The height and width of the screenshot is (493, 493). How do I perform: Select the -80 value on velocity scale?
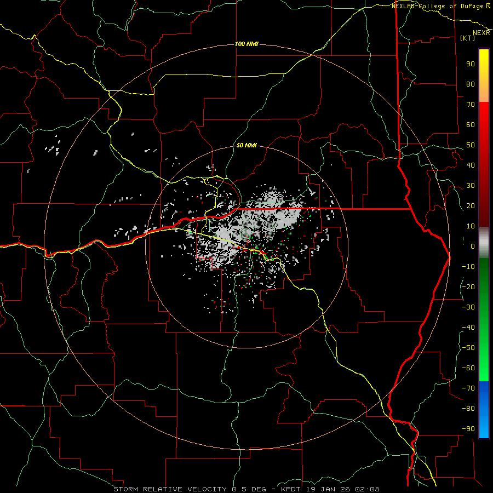tap(468, 409)
